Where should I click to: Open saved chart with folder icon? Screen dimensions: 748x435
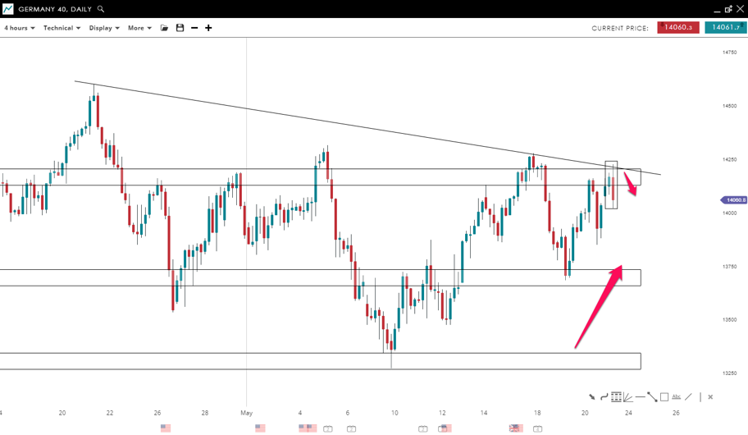click(x=164, y=28)
